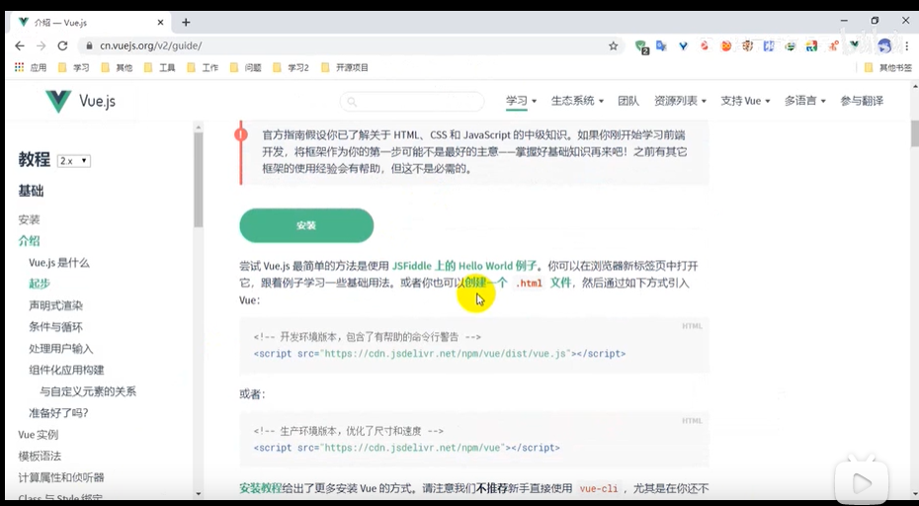Screen dimensions: 919x506
Task: Close the 介绍 — Vue.js tab
Action: pyautogui.click(x=161, y=23)
